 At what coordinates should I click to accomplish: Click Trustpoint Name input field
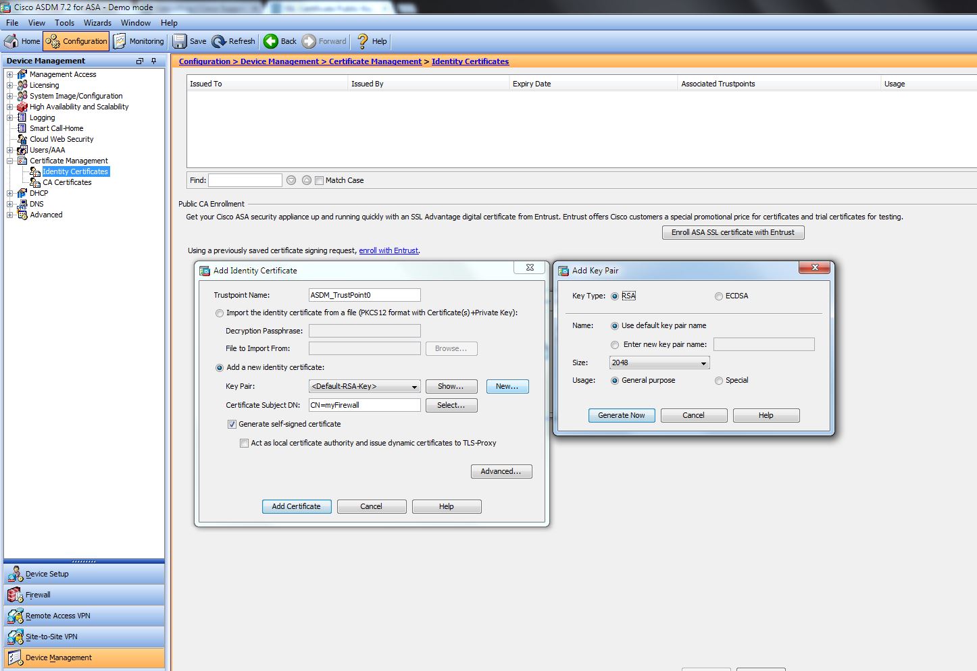point(365,295)
